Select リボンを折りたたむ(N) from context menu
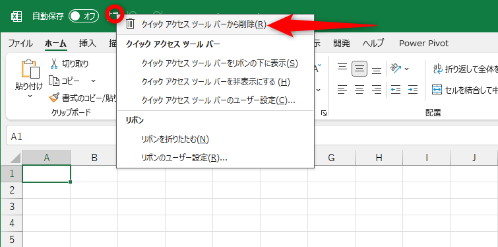 pos(215,139)
